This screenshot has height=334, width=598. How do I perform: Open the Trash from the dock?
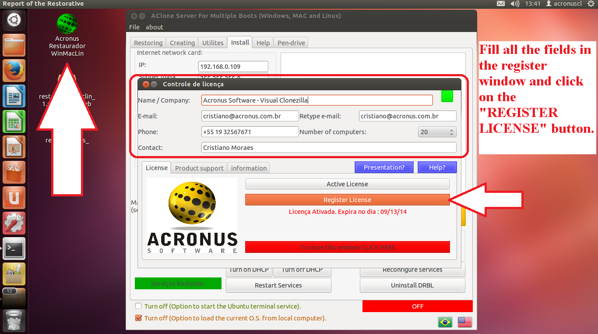(x=14, y=320)
